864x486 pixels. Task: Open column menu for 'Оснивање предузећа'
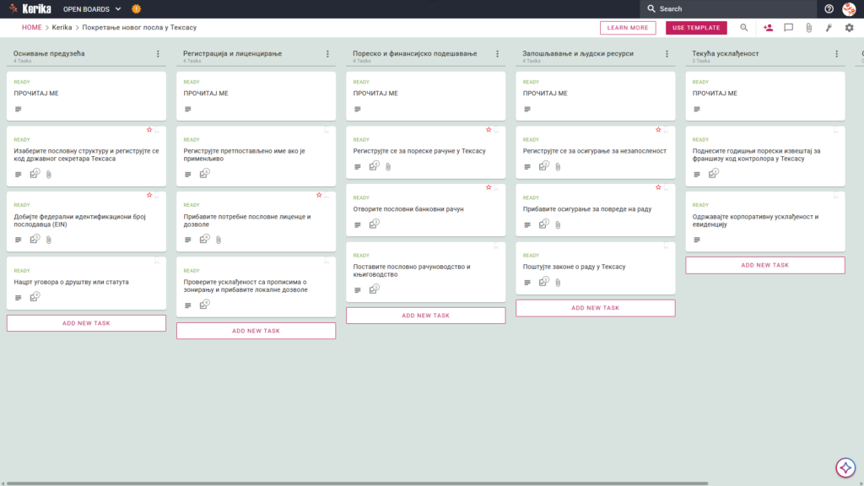coord(158,54)
